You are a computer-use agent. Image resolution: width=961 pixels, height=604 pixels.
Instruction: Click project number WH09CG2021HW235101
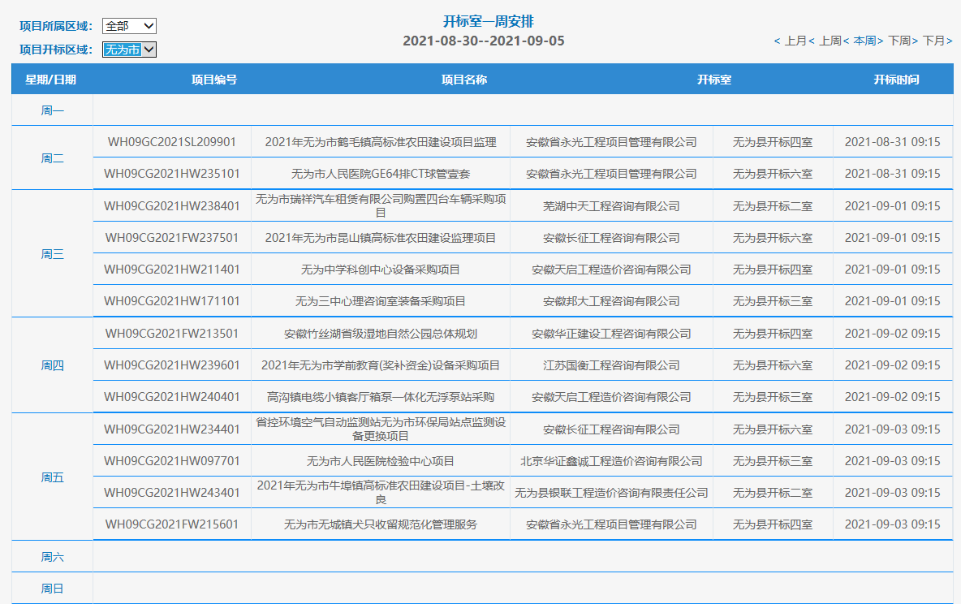pyautogui.click(x=171, y=175)
